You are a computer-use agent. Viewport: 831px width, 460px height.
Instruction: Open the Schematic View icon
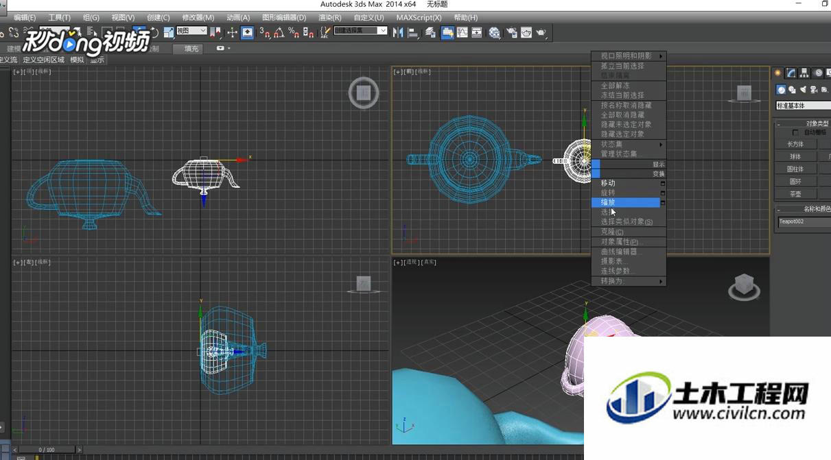[x=477, y=32]
